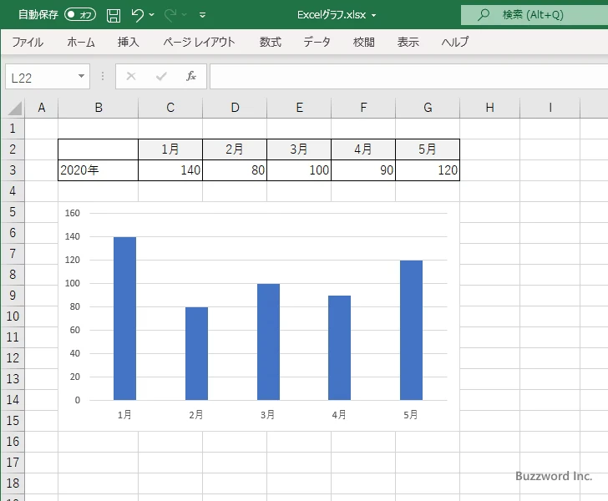This screenshot has width=608, height=501.
Task: Expand the Excelグラフ.xlsx file name dropdown
Action: pyautogui.click(x=374, y=16)
